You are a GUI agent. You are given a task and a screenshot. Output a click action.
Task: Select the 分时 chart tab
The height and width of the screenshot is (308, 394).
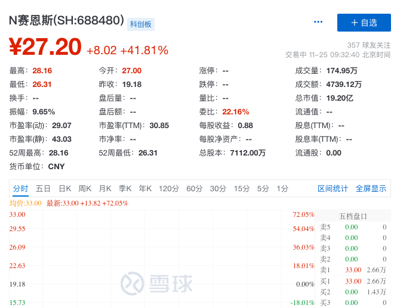(x=21, y=188)
